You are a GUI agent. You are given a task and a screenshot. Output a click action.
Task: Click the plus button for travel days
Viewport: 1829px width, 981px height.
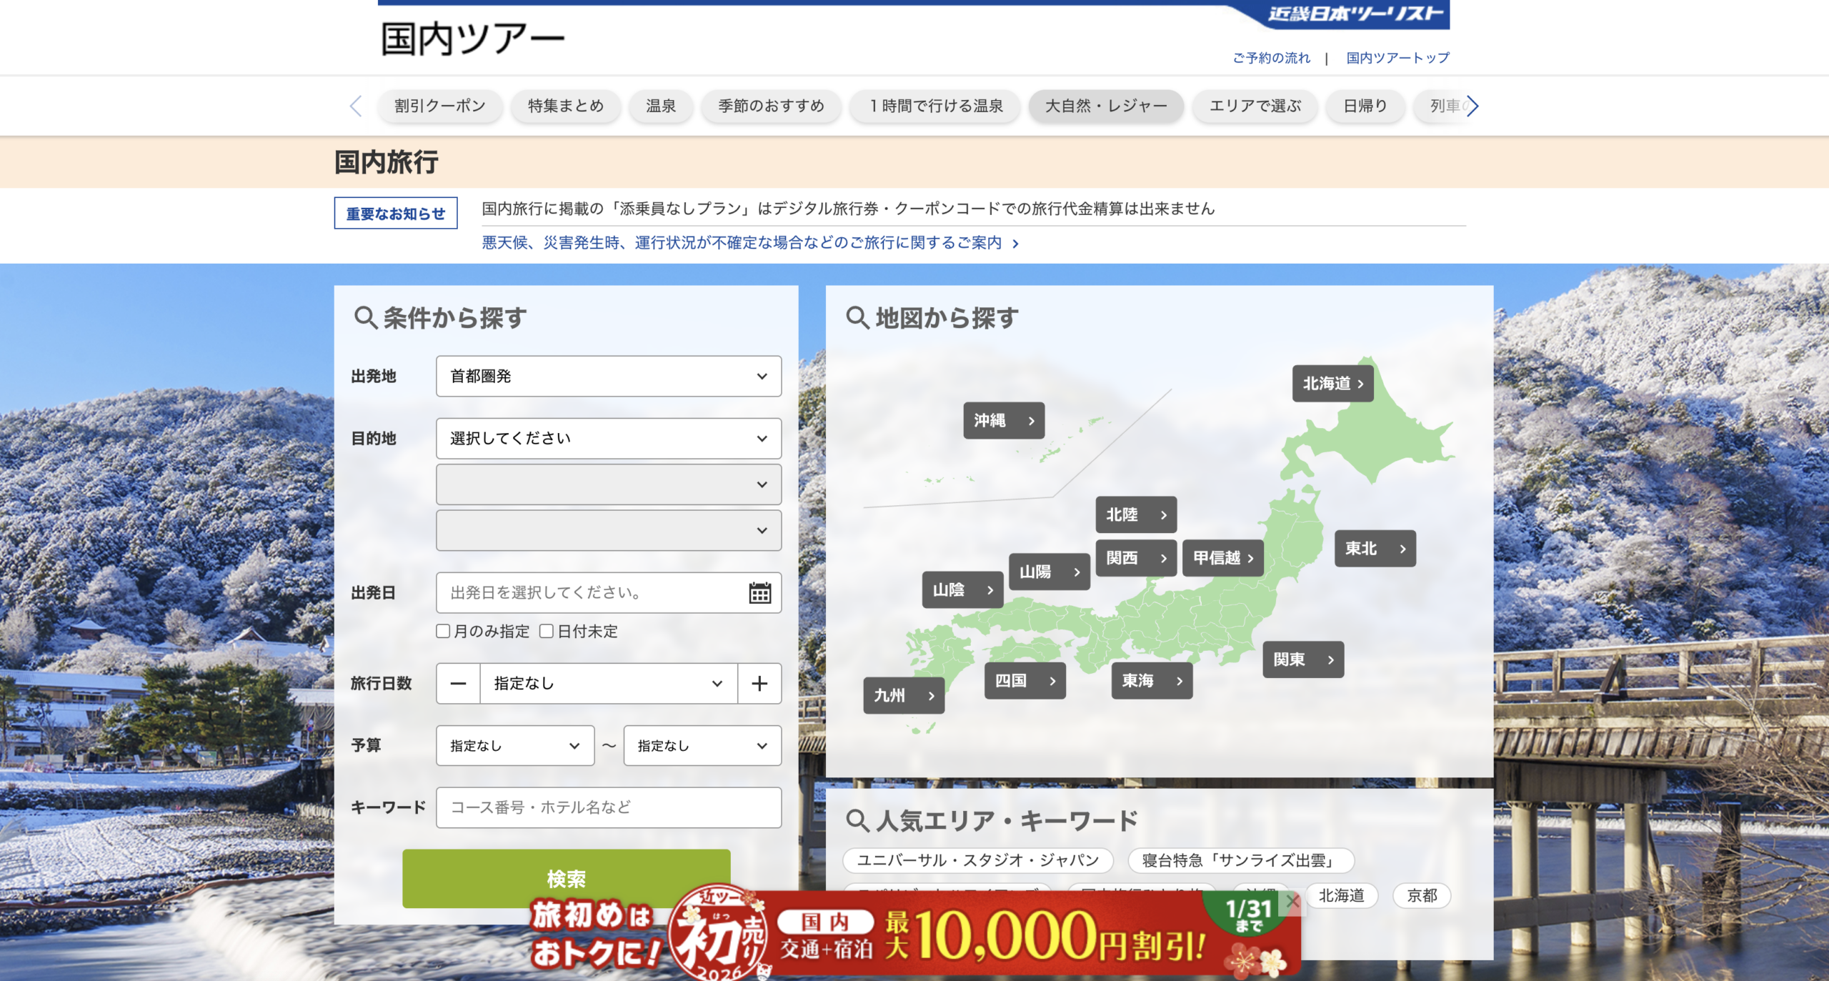pyautogui.click(x=759, y=684)
